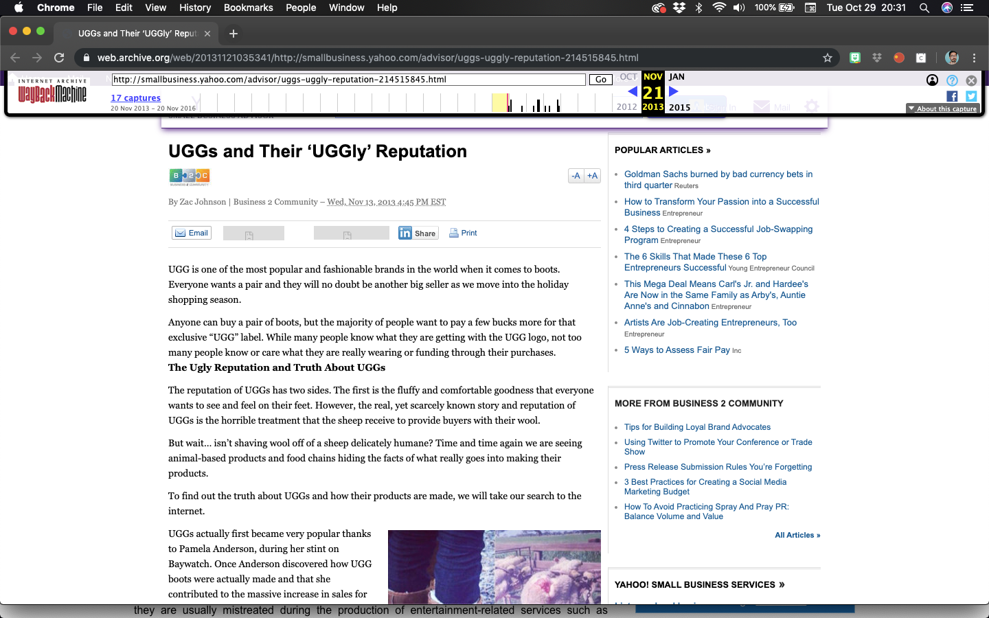
Task: Click the Wi-Fi status icon
Action: point(719,8)
